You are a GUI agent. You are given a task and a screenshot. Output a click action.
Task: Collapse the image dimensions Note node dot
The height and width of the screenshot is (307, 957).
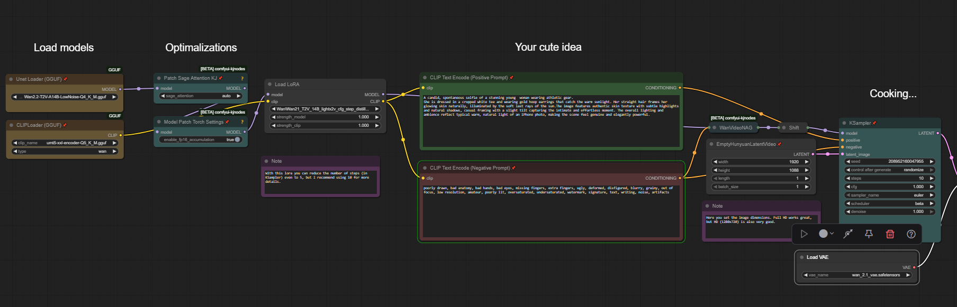[x=707, y=206]
